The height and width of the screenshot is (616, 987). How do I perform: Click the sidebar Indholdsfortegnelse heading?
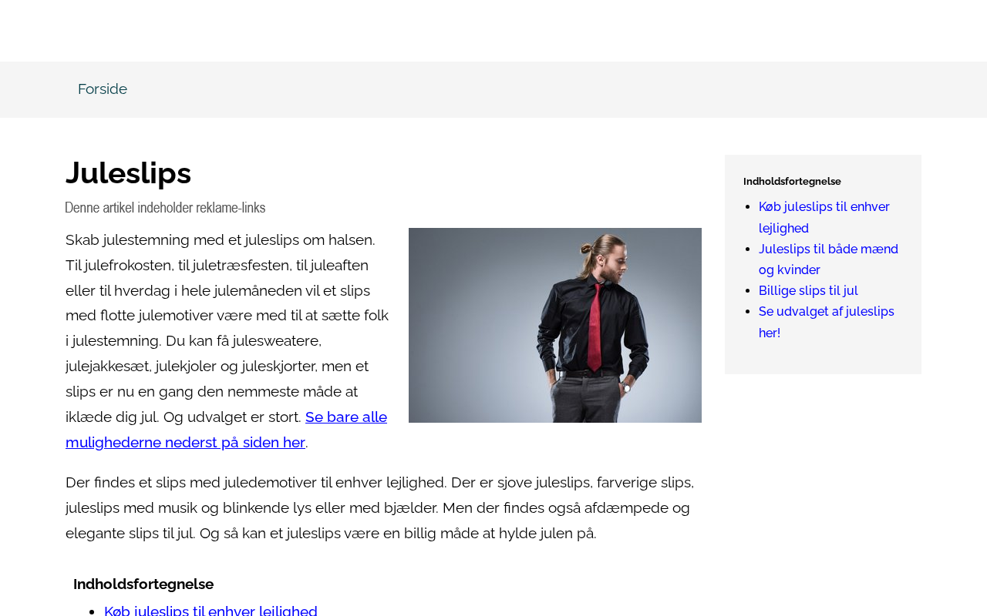click(x=792, y=182)
